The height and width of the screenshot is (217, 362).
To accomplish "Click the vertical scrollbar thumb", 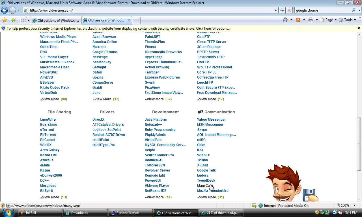I will (359, 144).
